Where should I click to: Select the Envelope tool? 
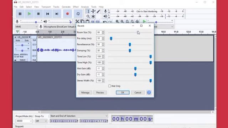click(x=93, y=11)
